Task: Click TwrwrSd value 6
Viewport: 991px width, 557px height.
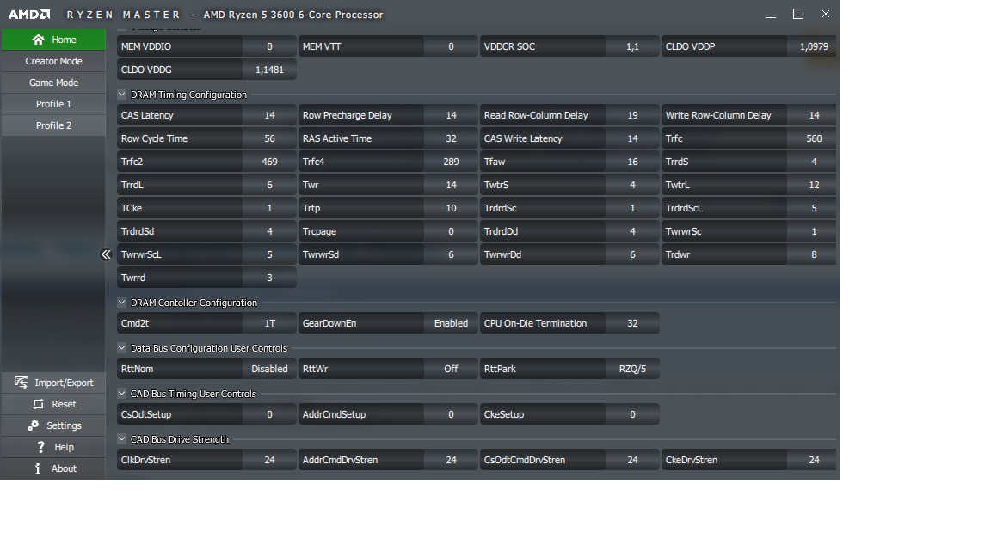Action: (452, 254)
